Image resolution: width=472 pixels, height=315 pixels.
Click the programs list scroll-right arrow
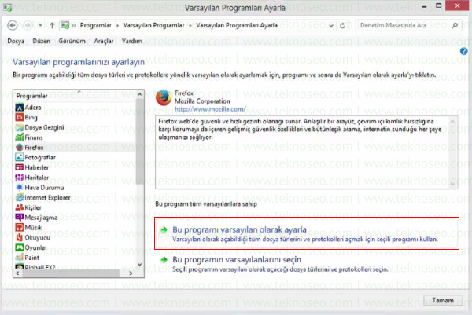[131, 273]
